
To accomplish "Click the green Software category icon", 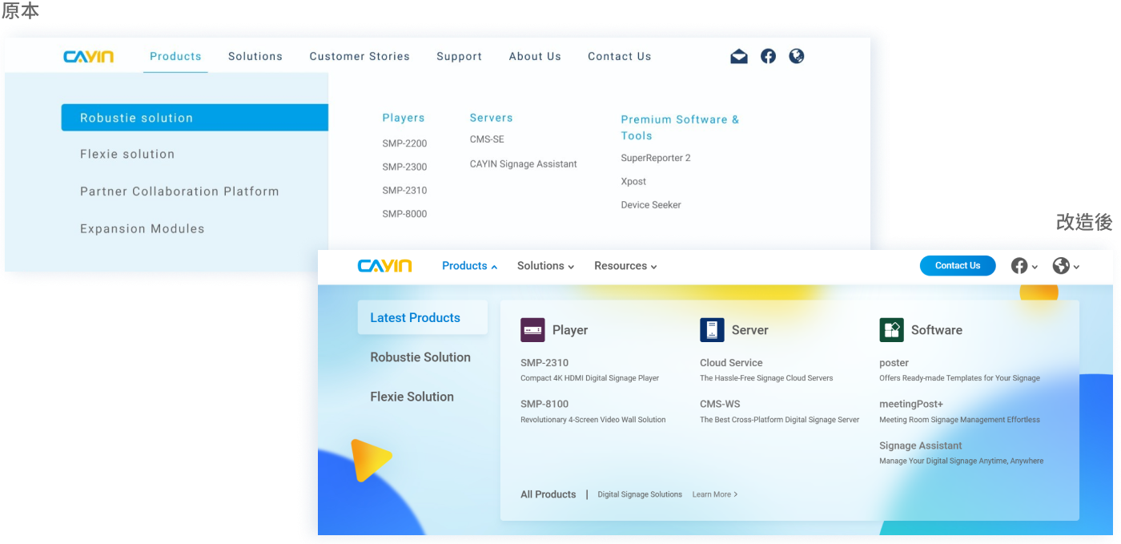I will point(891,330).
